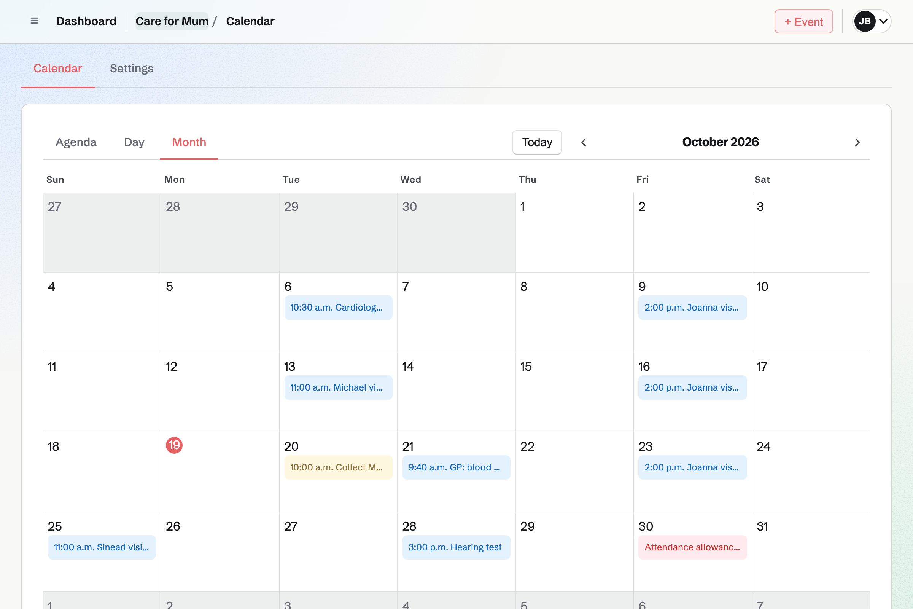Select September 27 grayed day cell
The width and height of the screenshot is (913, 609).
click(102, 232)
